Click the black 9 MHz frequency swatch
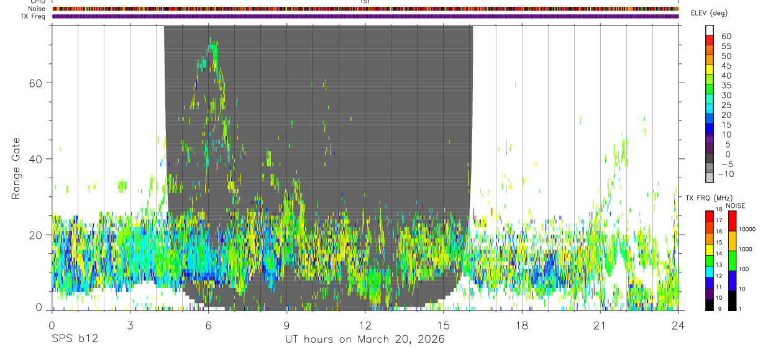This screenshot has width=763, height=352. click(710, 305)
